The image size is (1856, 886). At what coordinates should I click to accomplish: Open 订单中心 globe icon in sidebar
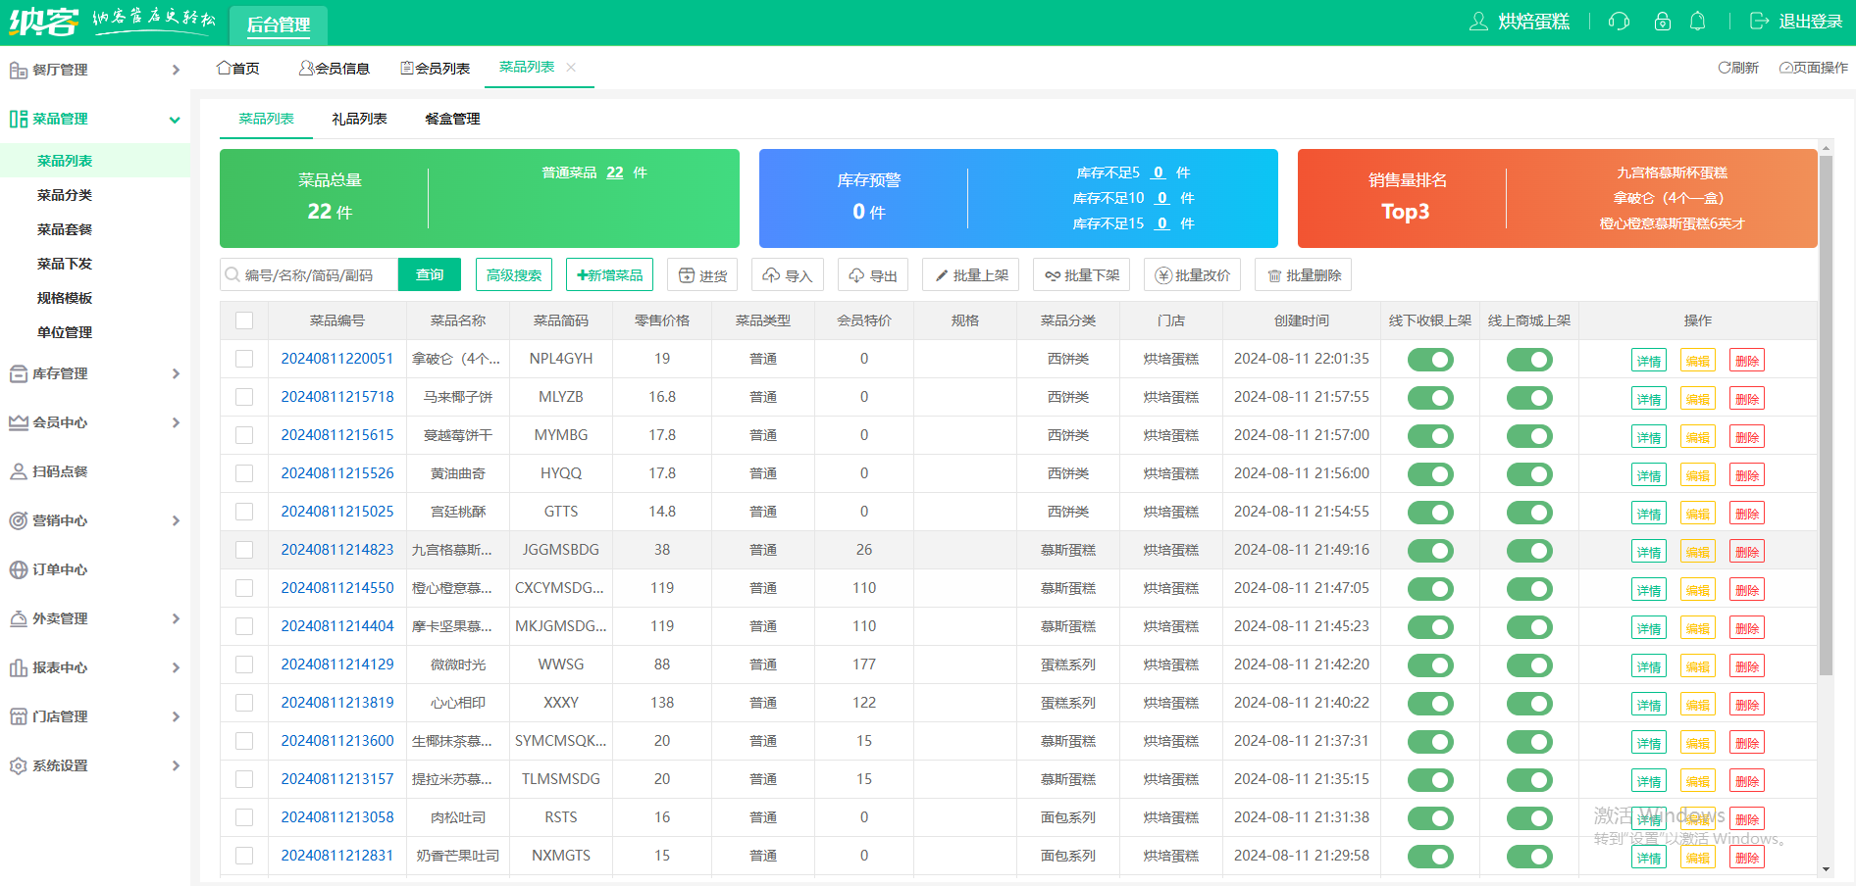coord(18,569)
